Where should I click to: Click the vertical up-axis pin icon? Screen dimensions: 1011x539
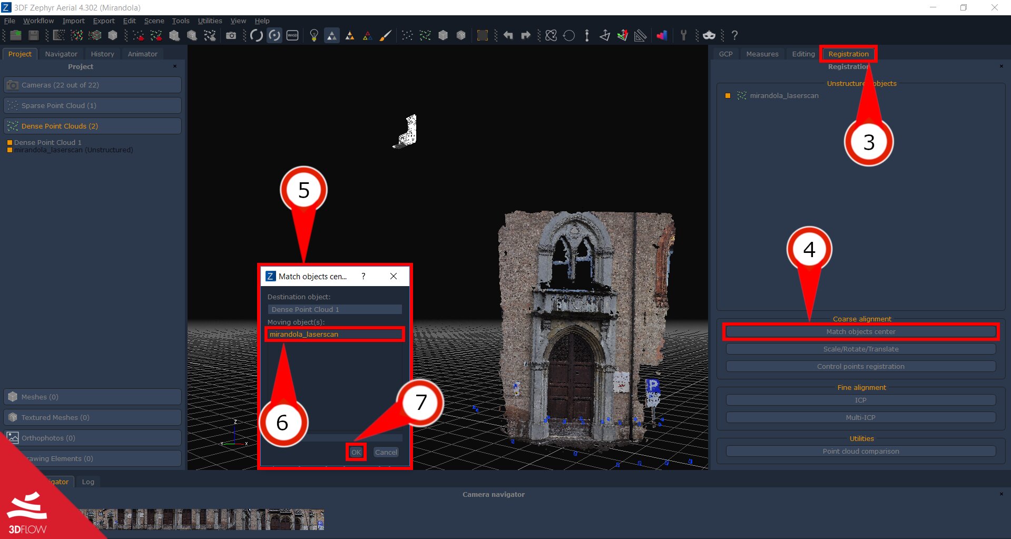587,35
